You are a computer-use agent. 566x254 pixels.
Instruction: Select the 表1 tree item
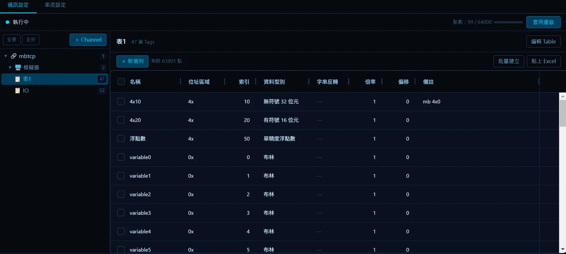pyautogui.click(x=54, y=79)
